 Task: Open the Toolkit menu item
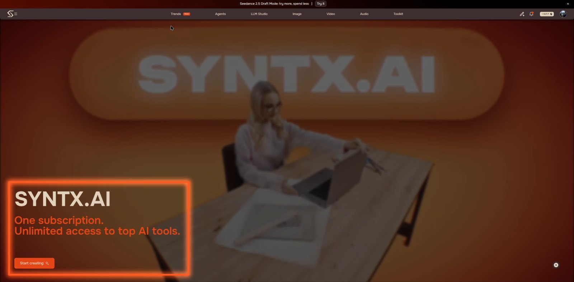398,14
